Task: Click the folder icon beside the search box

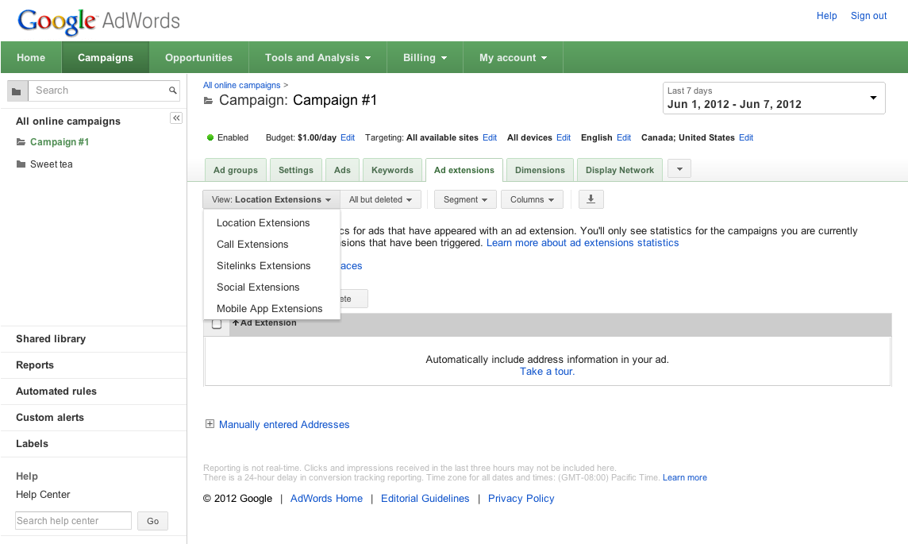Action: tap(17, 91)
